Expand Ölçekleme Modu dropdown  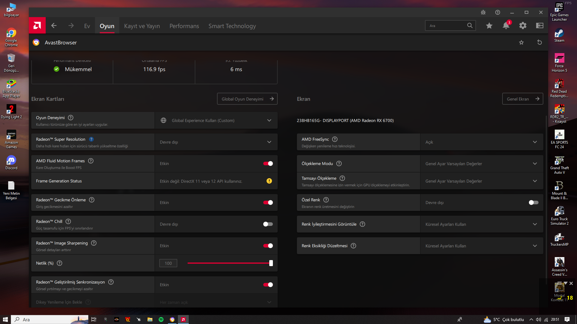(535, 163)
